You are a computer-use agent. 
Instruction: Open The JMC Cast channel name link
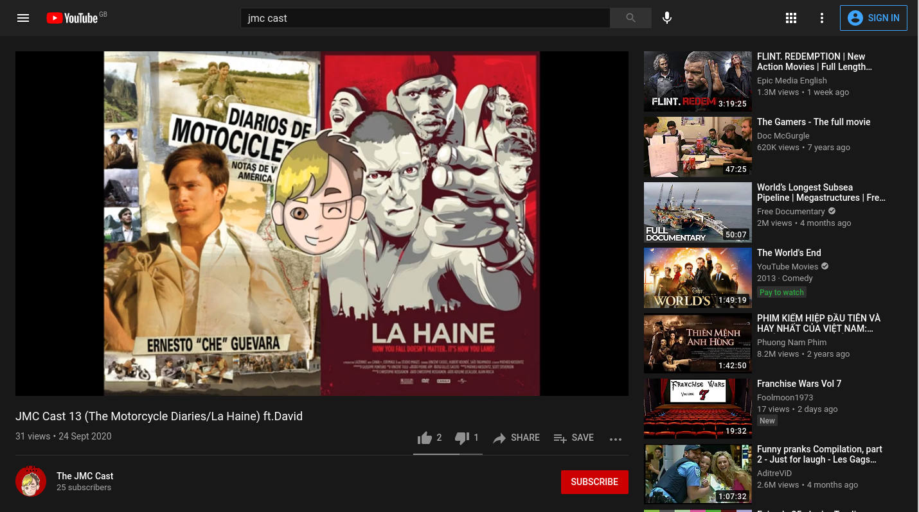[x=85, y=476]
